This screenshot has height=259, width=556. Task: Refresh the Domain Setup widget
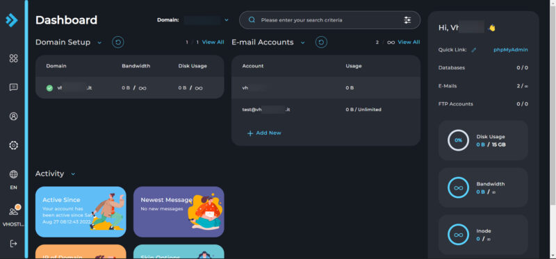click(x=118, y=42)
